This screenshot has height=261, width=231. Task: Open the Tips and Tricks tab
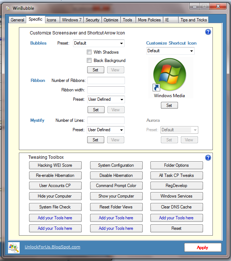click(x=194, y=20)
